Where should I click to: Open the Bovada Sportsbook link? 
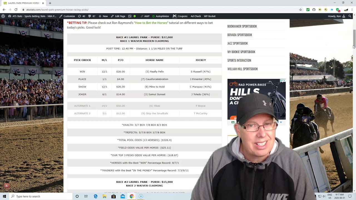(240, 35)
